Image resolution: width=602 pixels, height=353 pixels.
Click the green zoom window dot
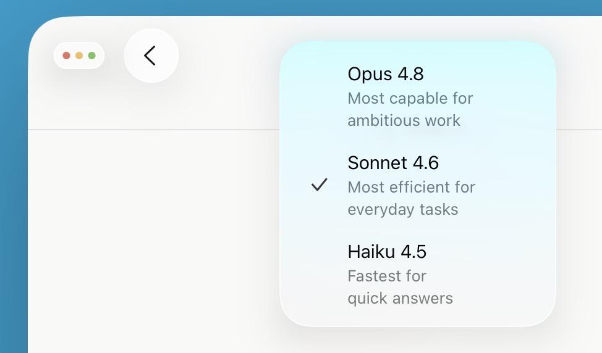pyautogui.click(x=91, y=56)
